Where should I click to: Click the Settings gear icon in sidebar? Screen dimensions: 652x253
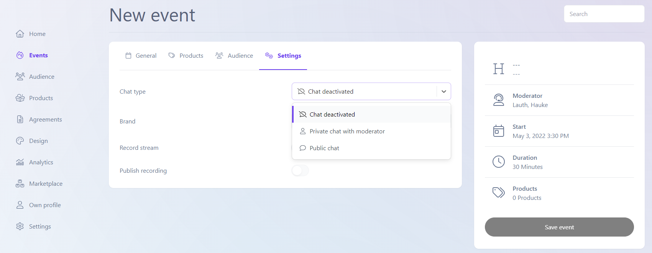pyautogui.click(x=20, y=226)
